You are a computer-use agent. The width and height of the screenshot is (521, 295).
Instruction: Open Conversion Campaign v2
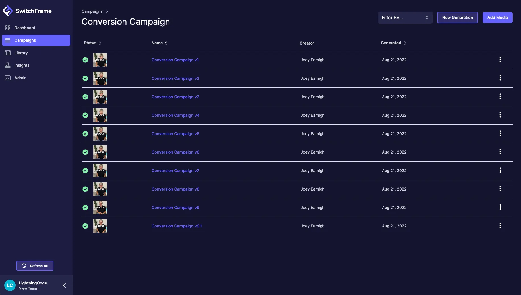pos(175,78)
